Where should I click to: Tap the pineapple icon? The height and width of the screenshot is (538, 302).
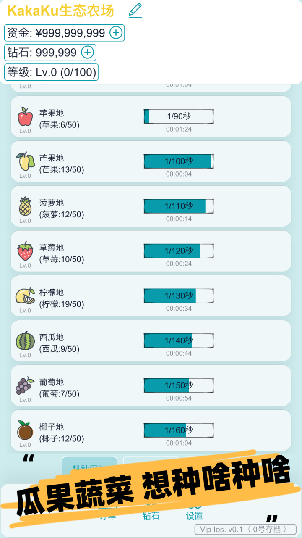tap(25, 206)
